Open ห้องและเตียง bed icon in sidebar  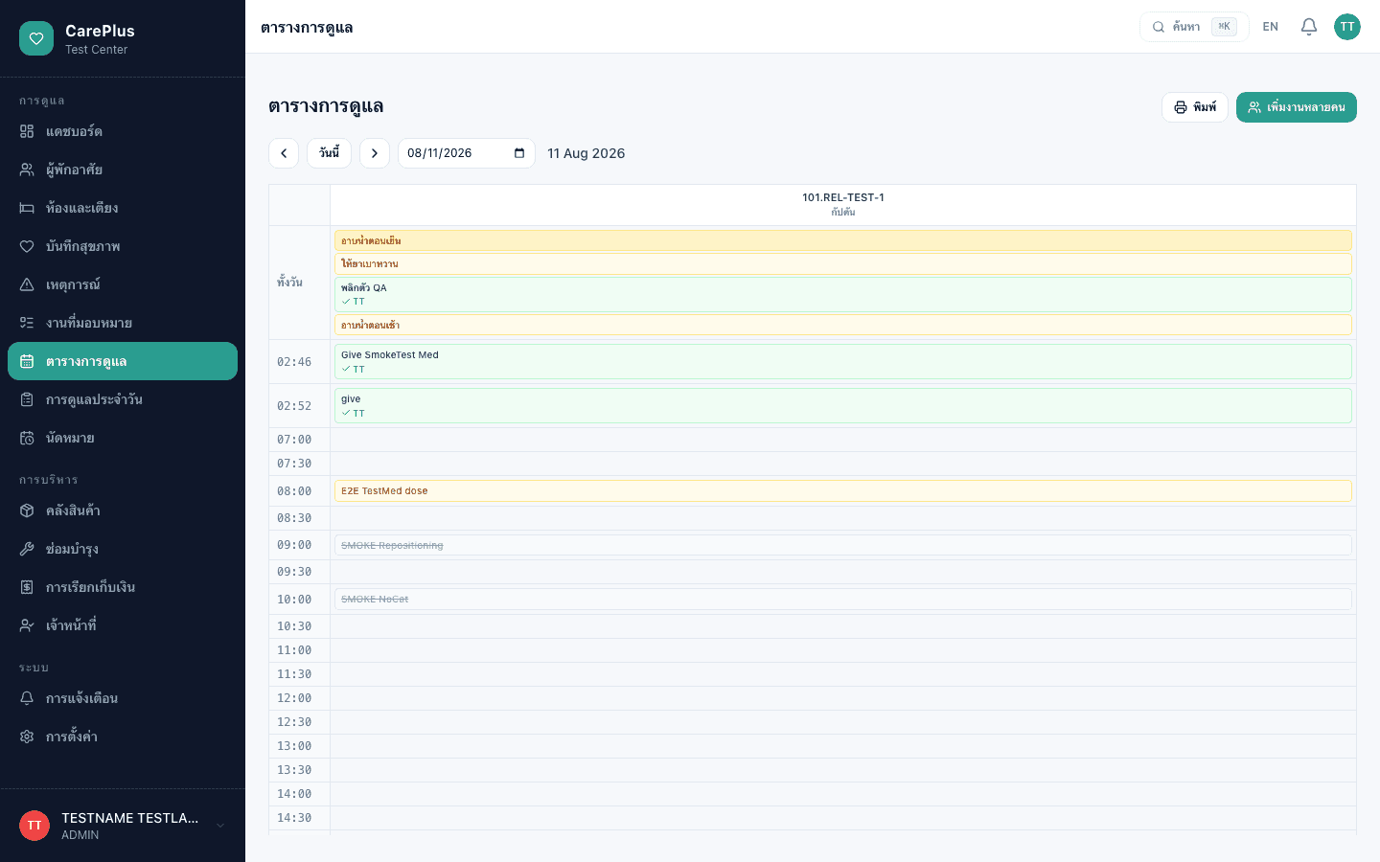(x=27, y=208)
